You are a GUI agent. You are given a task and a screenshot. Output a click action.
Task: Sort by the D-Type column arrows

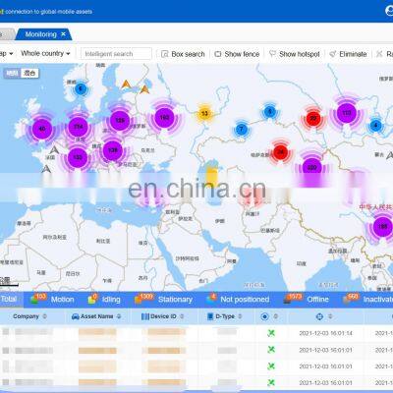tap(240, 316)
